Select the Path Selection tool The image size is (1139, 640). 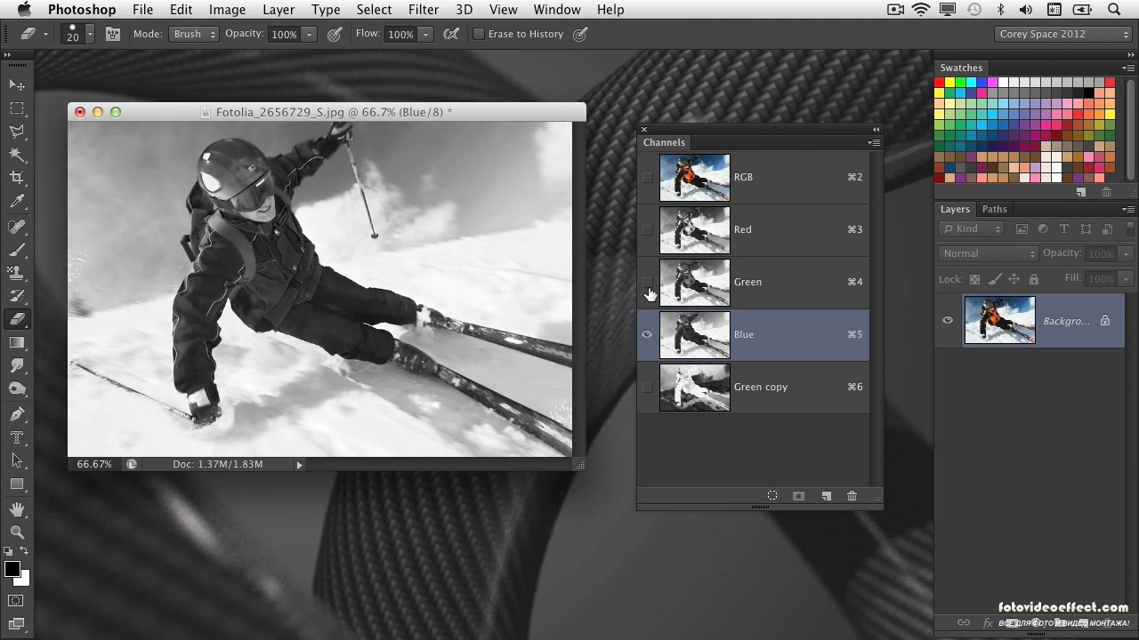click(x=17, y=461)
